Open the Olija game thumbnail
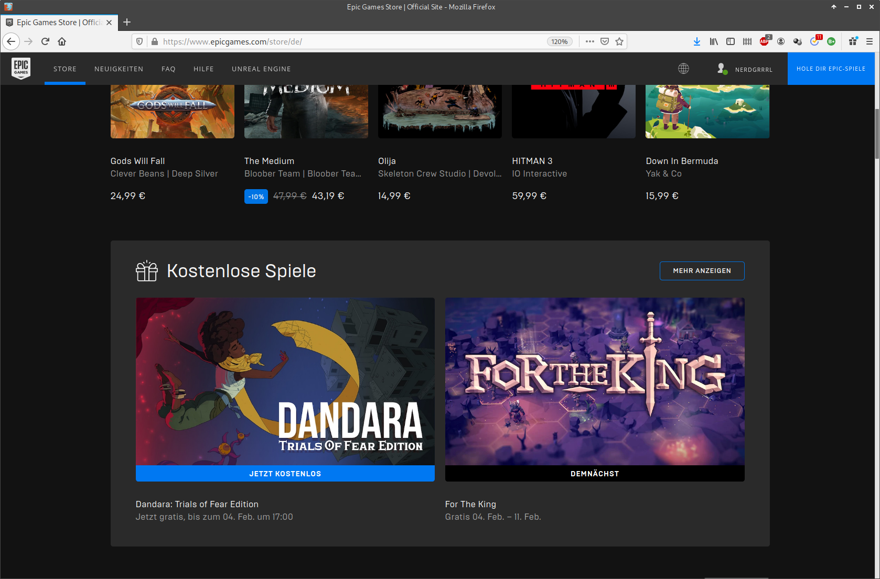The width and height of the screenshot is (880, 579). click(440, 111)
